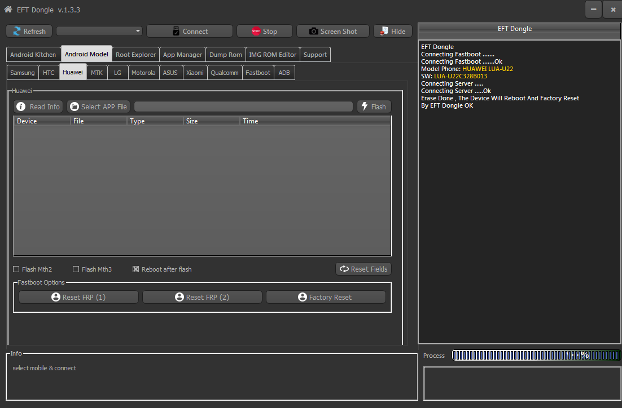Screen dimensions: 622x408
Task: Open the Fastboot tab
Action: 258,73
